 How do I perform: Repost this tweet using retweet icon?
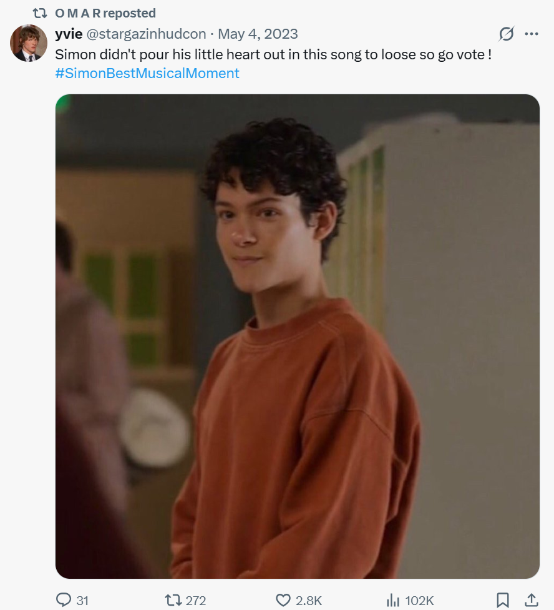point(172,600)
